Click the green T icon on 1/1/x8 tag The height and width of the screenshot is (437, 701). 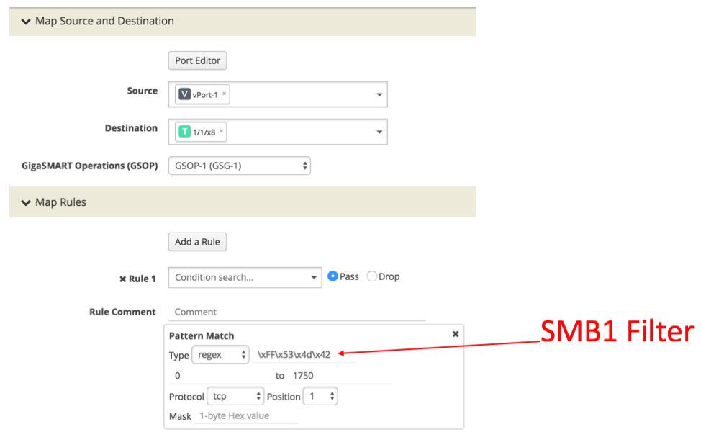184,132
